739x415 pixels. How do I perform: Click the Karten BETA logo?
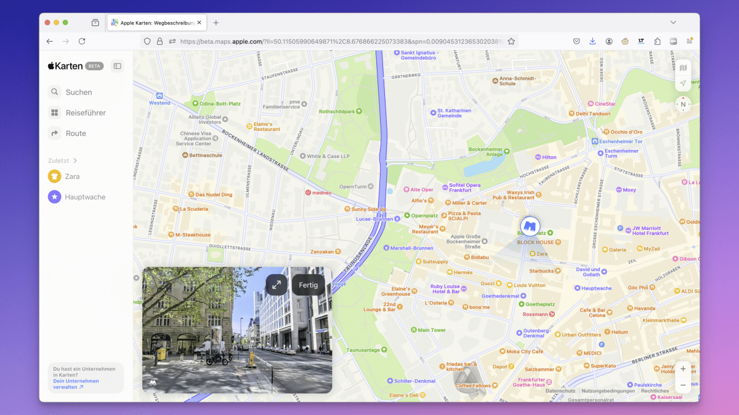[75, 66]
